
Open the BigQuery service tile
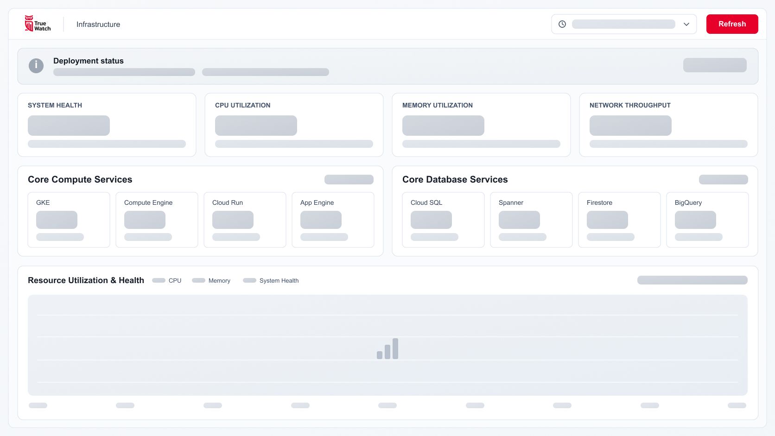[707, 220]
